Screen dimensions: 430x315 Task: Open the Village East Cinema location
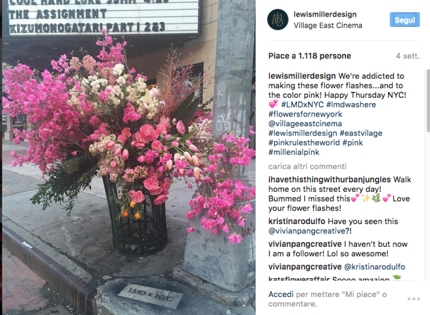coord(328,25)
